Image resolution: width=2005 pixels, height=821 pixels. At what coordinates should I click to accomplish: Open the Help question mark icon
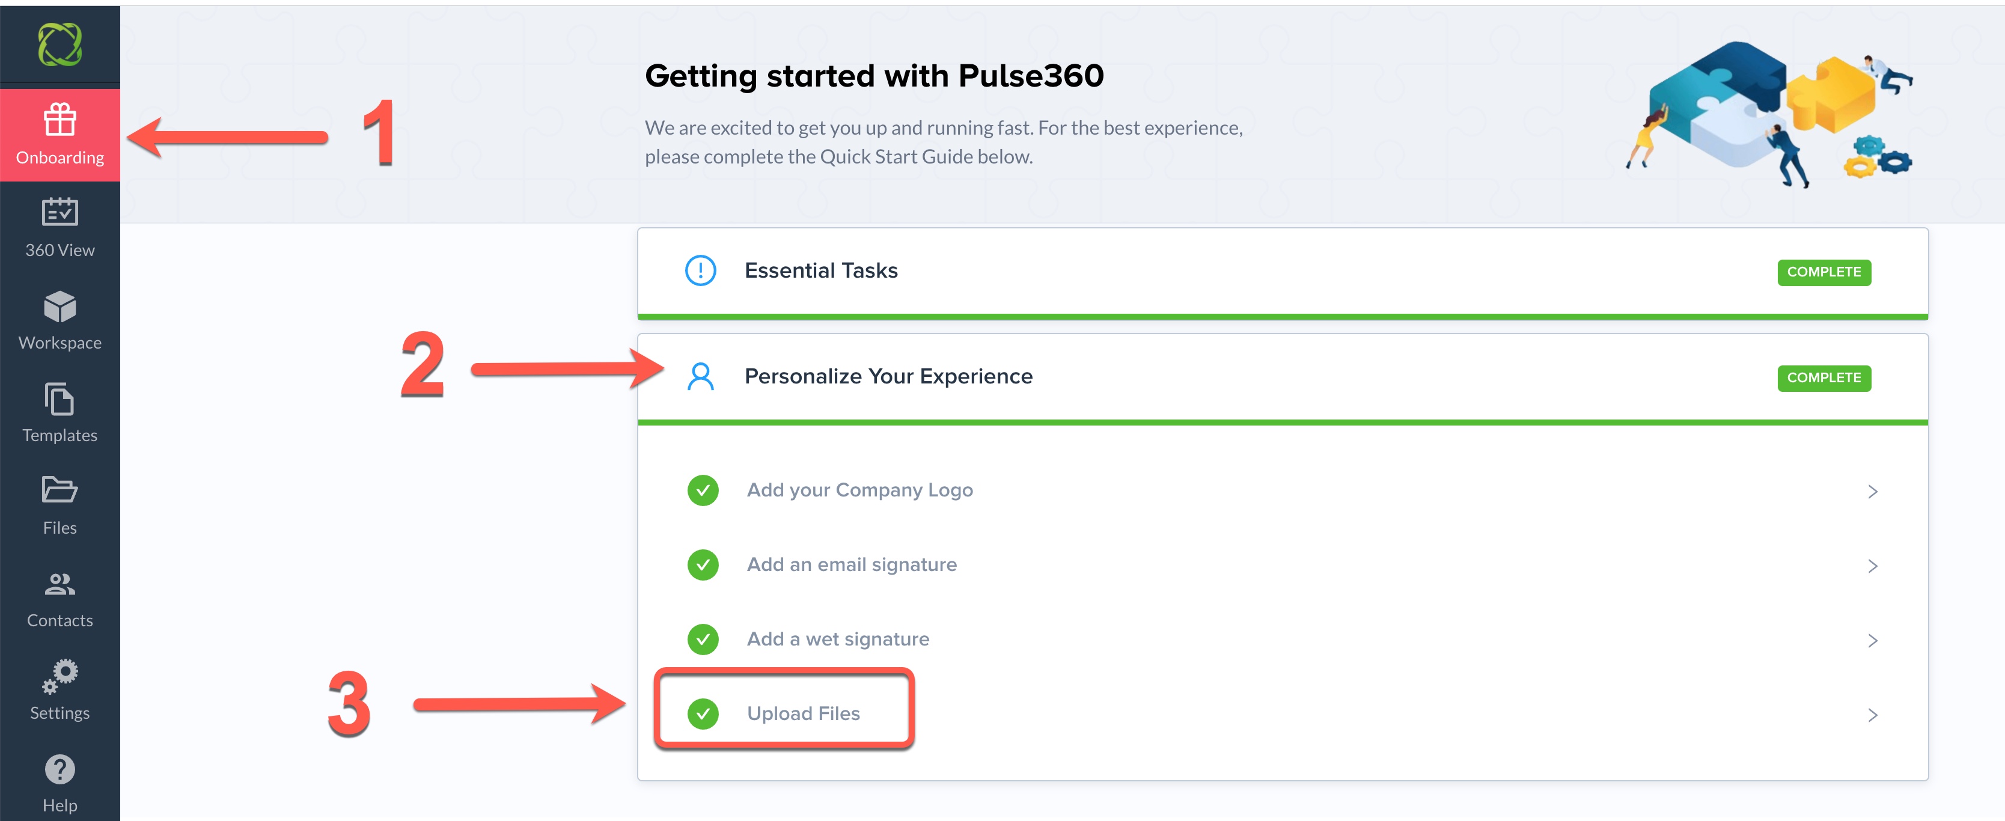[60, 769]
